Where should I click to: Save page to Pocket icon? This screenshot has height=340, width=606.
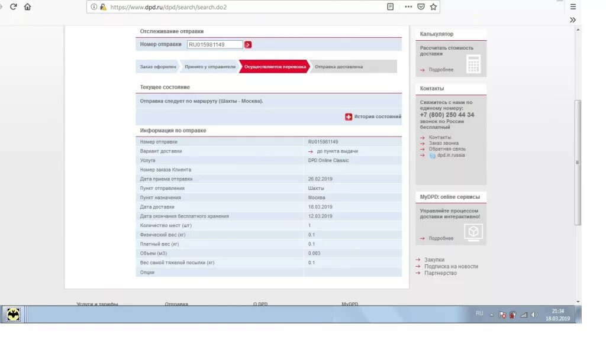[x=421, y=7]
